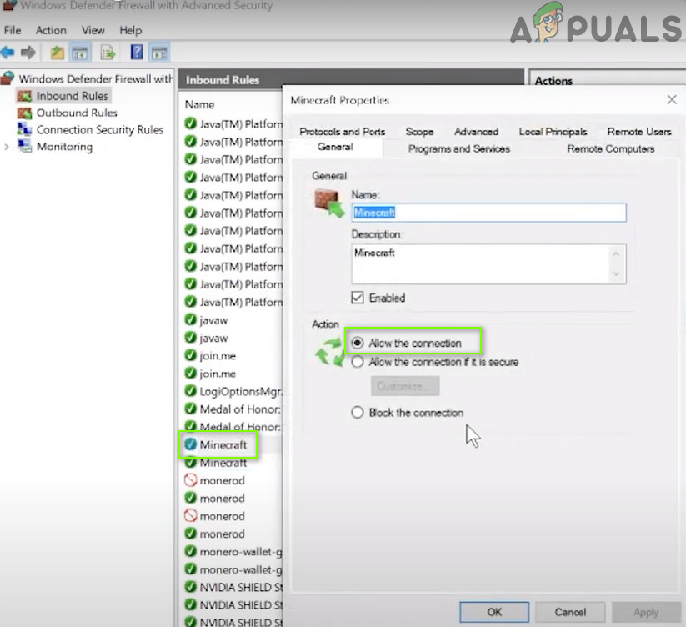Open the Action menu

(50, 30)
